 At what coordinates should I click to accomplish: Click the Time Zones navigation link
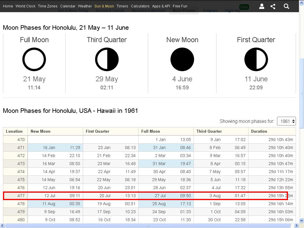pyautogui.click(x=48, y=6)
